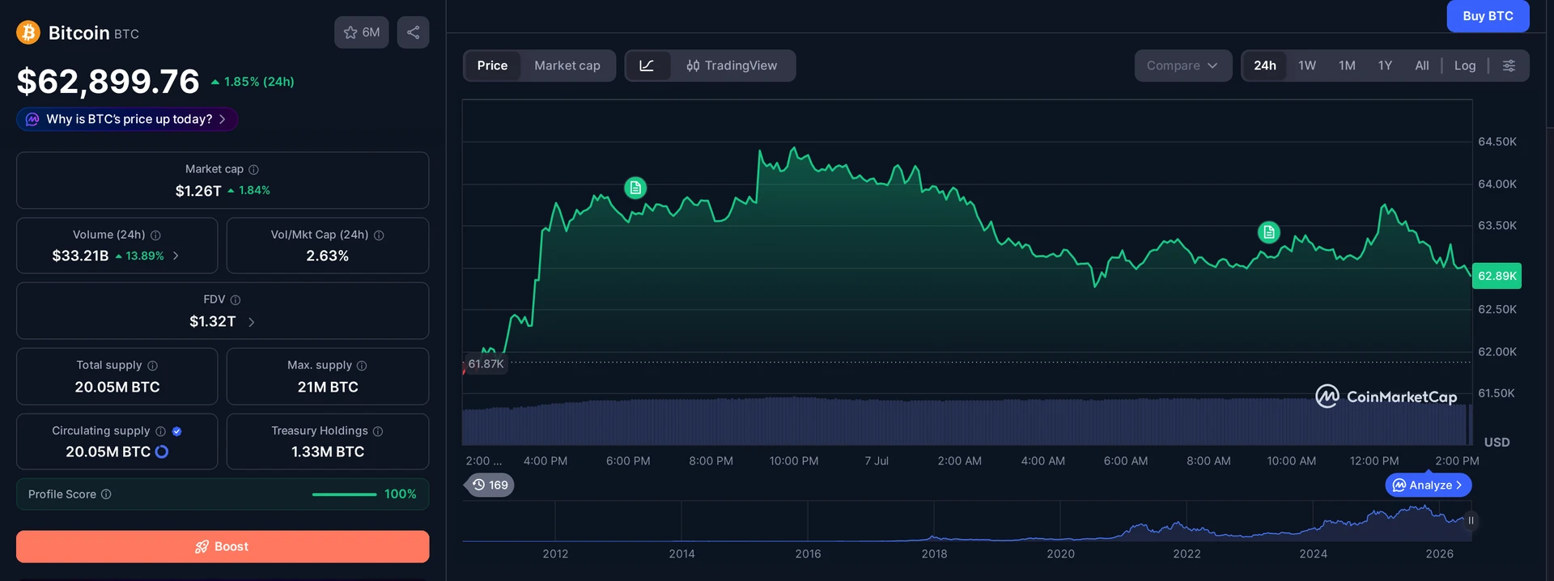
Task: Expand FDV details chevron
Action: point(251,322)
